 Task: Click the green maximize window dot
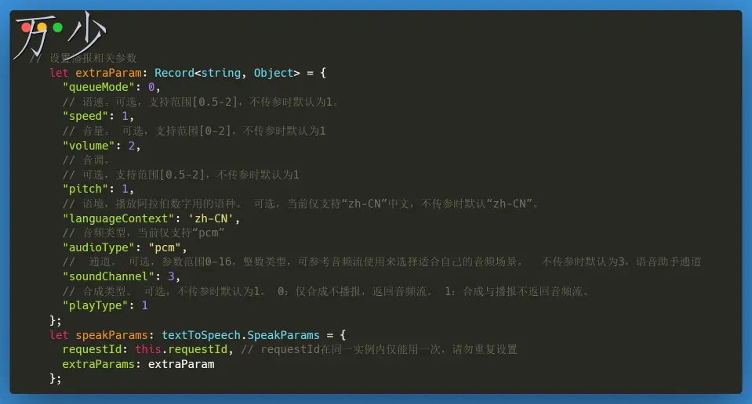pos(58,28)
